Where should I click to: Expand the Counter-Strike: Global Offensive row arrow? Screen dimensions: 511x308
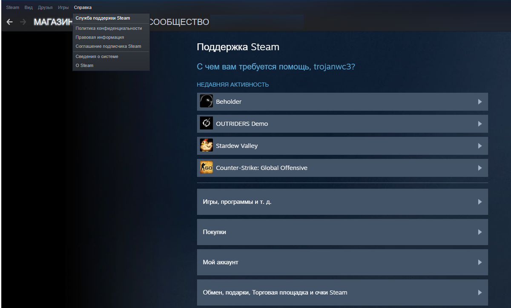[x=480, y=168]
